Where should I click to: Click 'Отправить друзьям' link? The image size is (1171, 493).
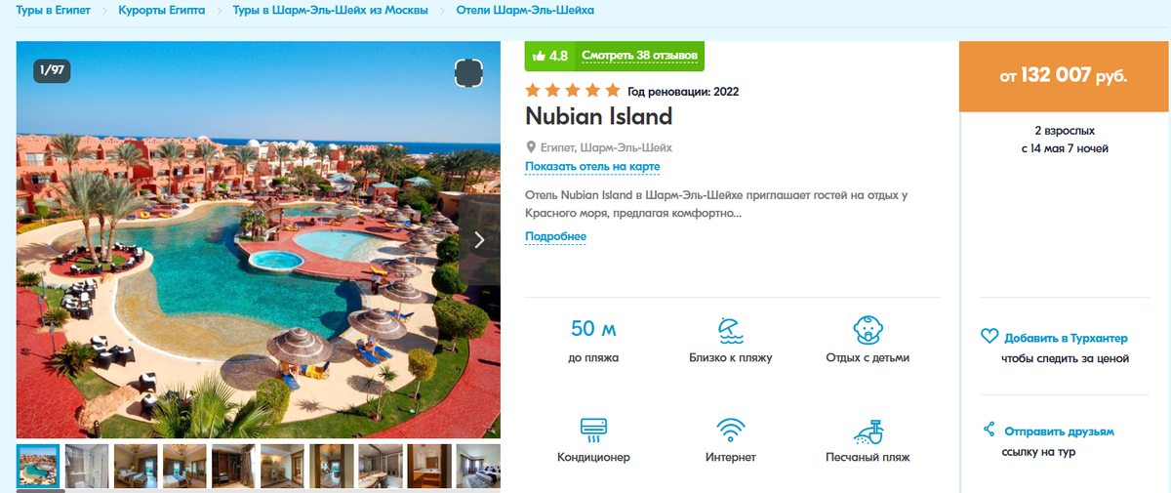click(1059, 431)
